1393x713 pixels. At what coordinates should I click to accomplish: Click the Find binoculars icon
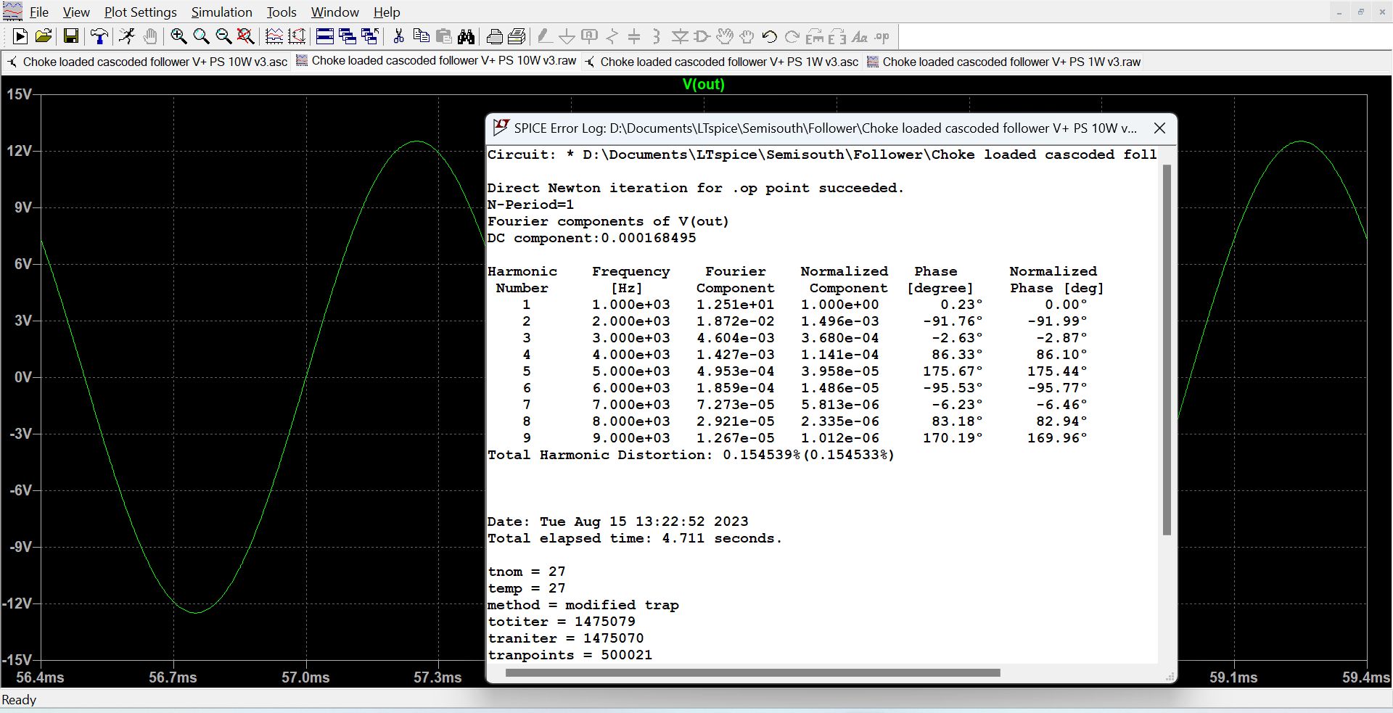coord(467,36)
